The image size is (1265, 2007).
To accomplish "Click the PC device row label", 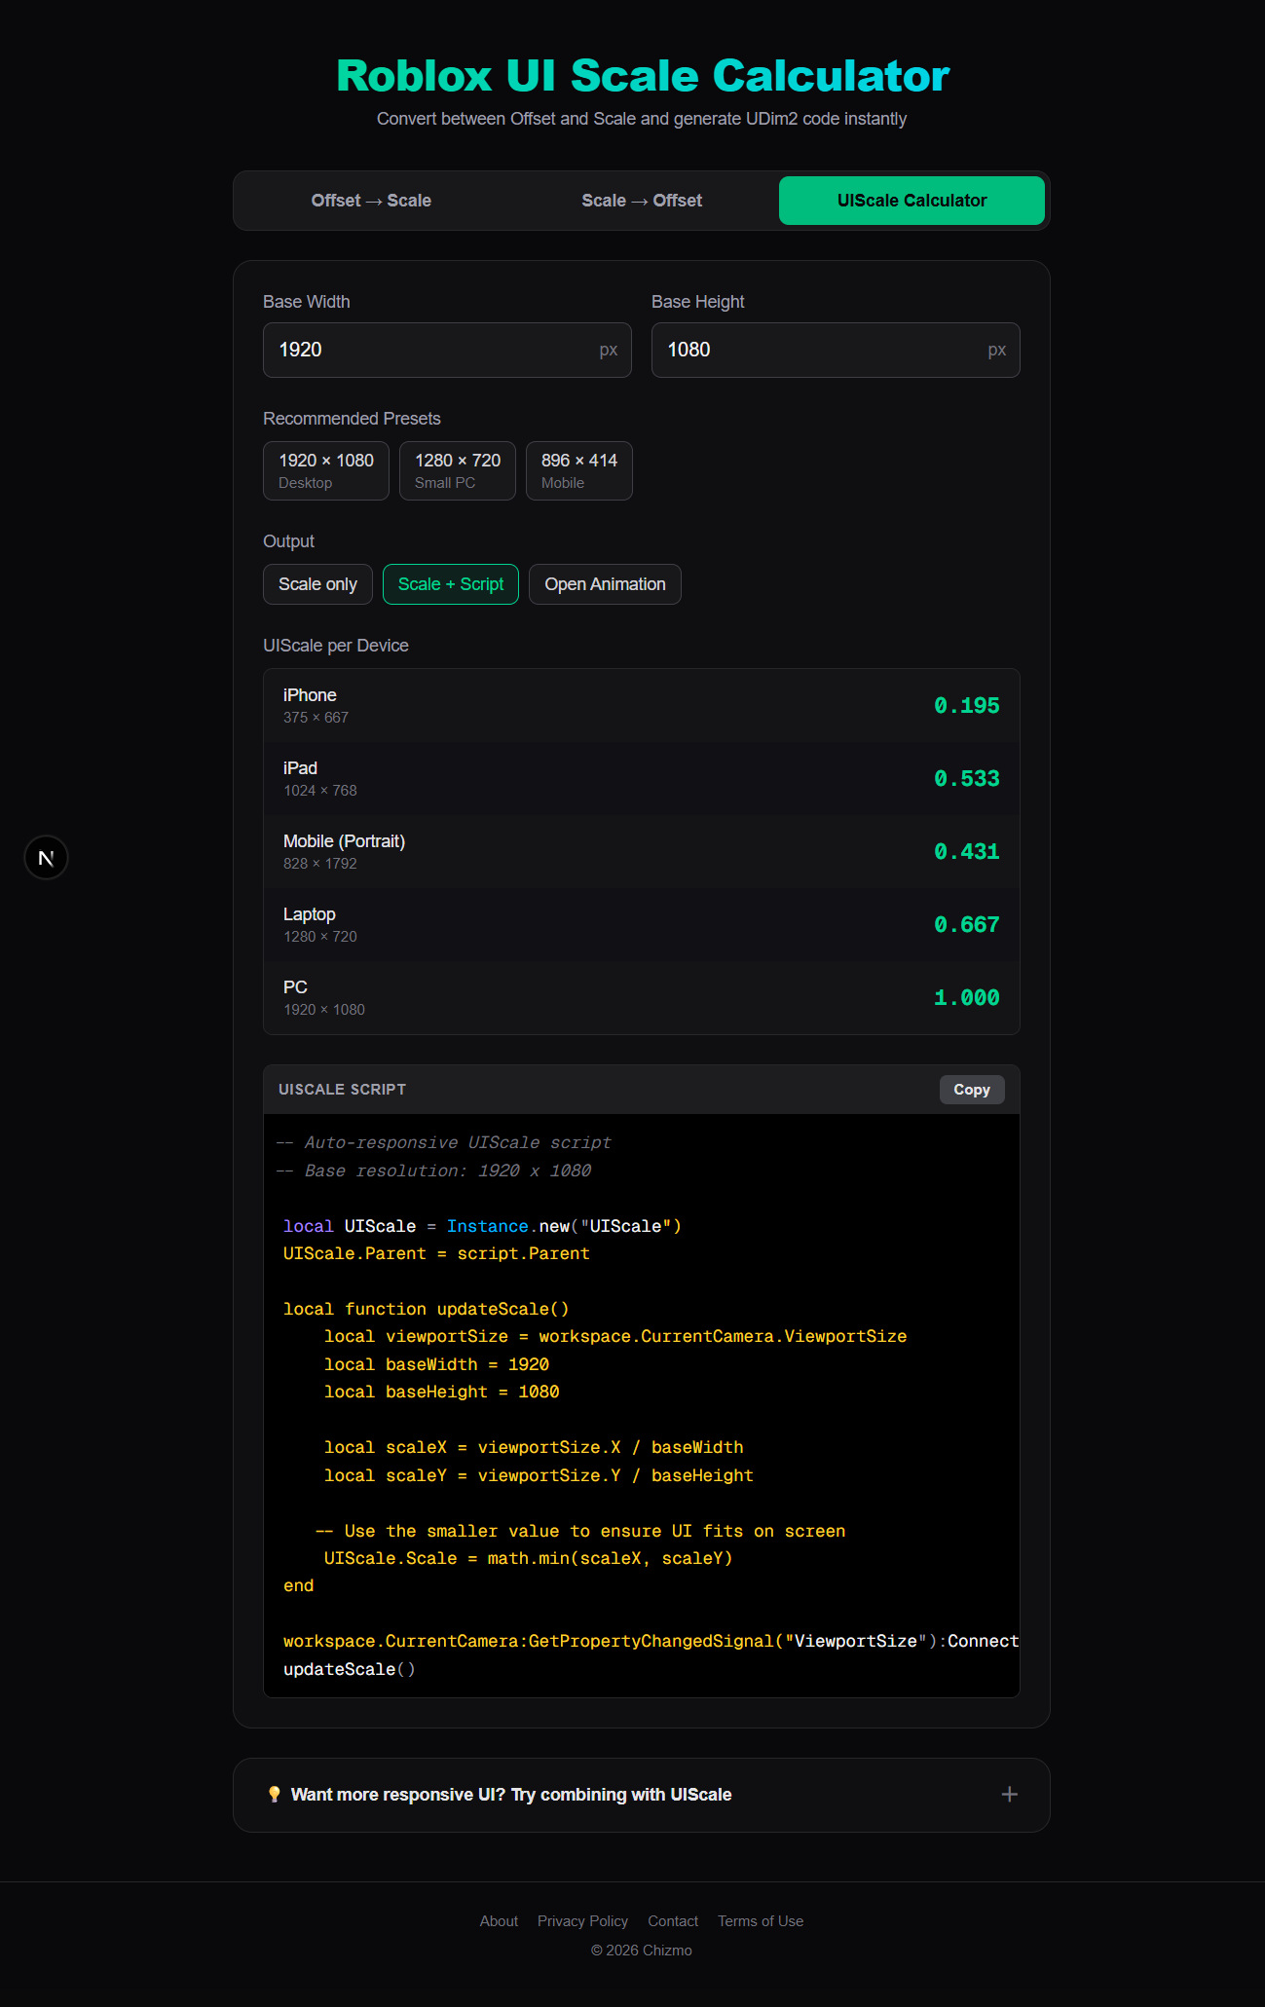I will tap(295, 987).
